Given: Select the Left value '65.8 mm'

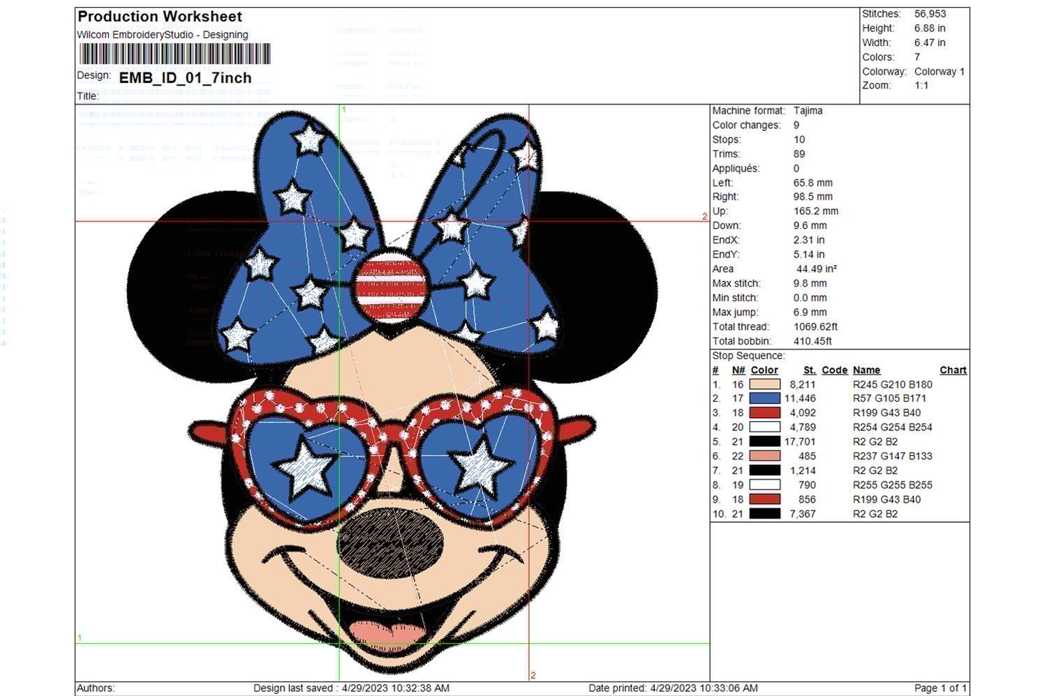Looking at the screenshot, I should click(812, 183).
